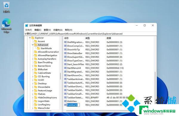Maximize the Registry Editor window

[x=145, y=25]
